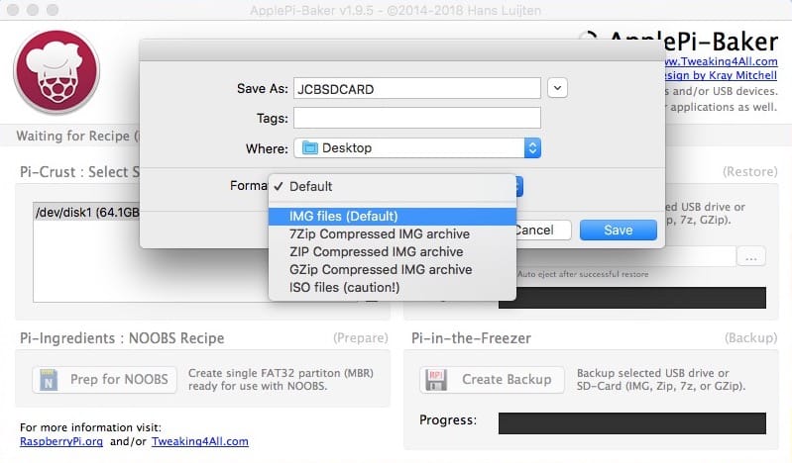Click the ... browse button for restore file
Image resolution: width=792 pixels, height=463 pixels.
click(751, 256)
